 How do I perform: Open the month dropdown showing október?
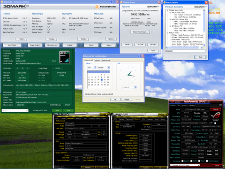point(104,68)
